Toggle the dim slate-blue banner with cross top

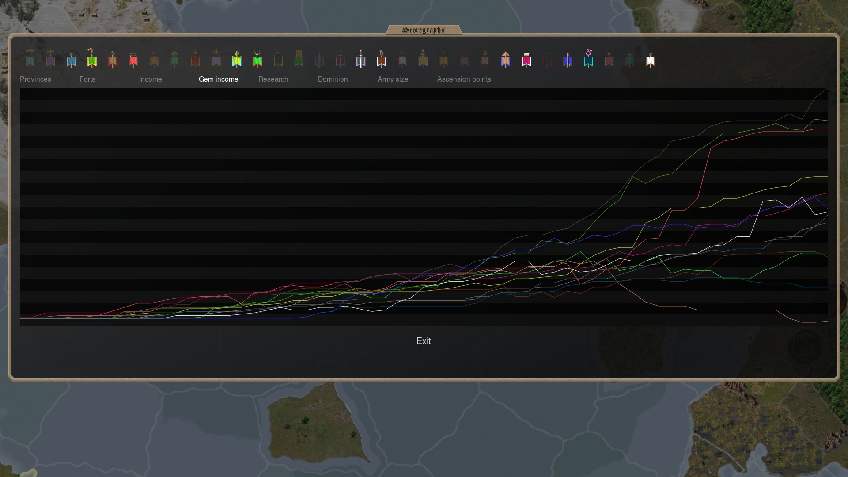click(x=216, y=58)
